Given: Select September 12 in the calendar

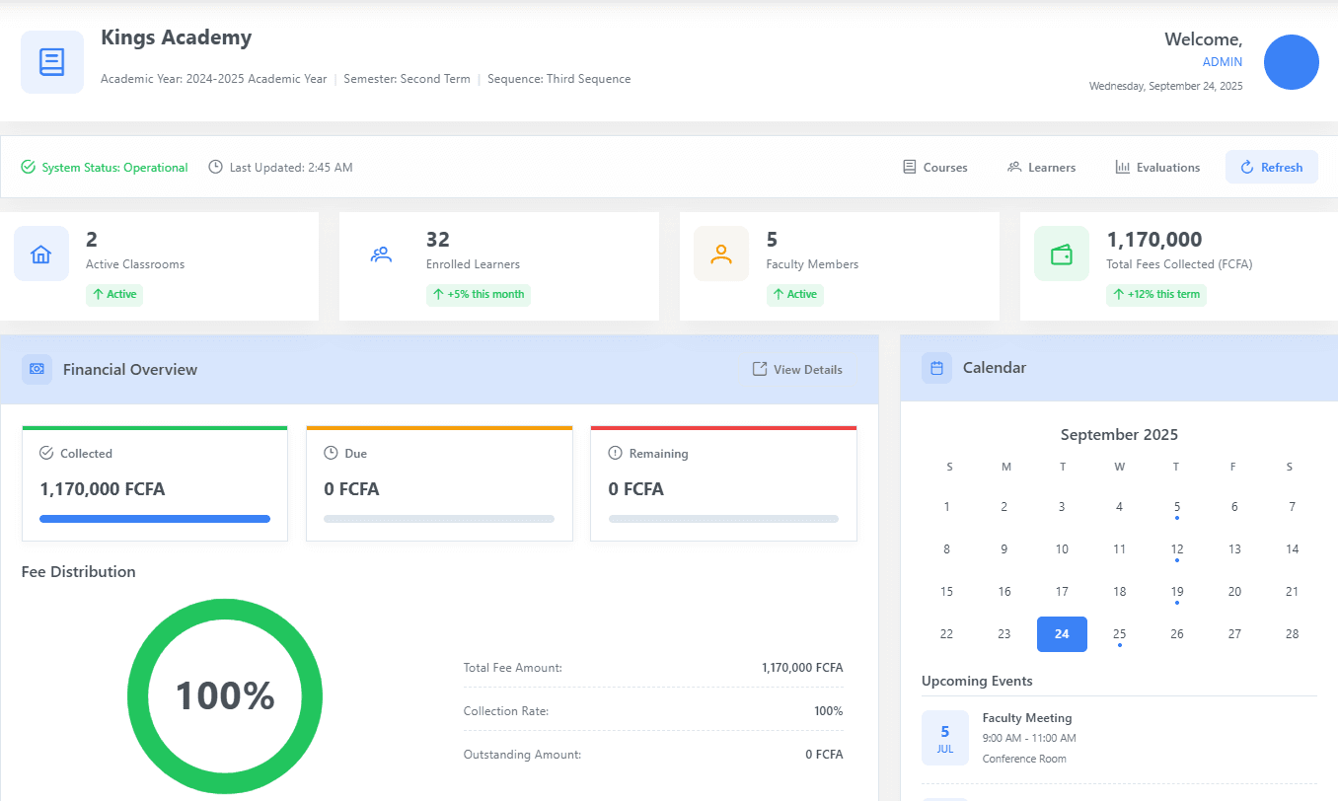Looking at the screenshot, I should click(x=1176, y=549).
